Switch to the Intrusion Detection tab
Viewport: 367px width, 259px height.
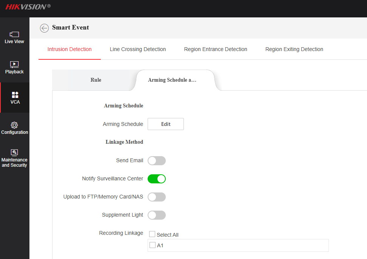(69, 49)
